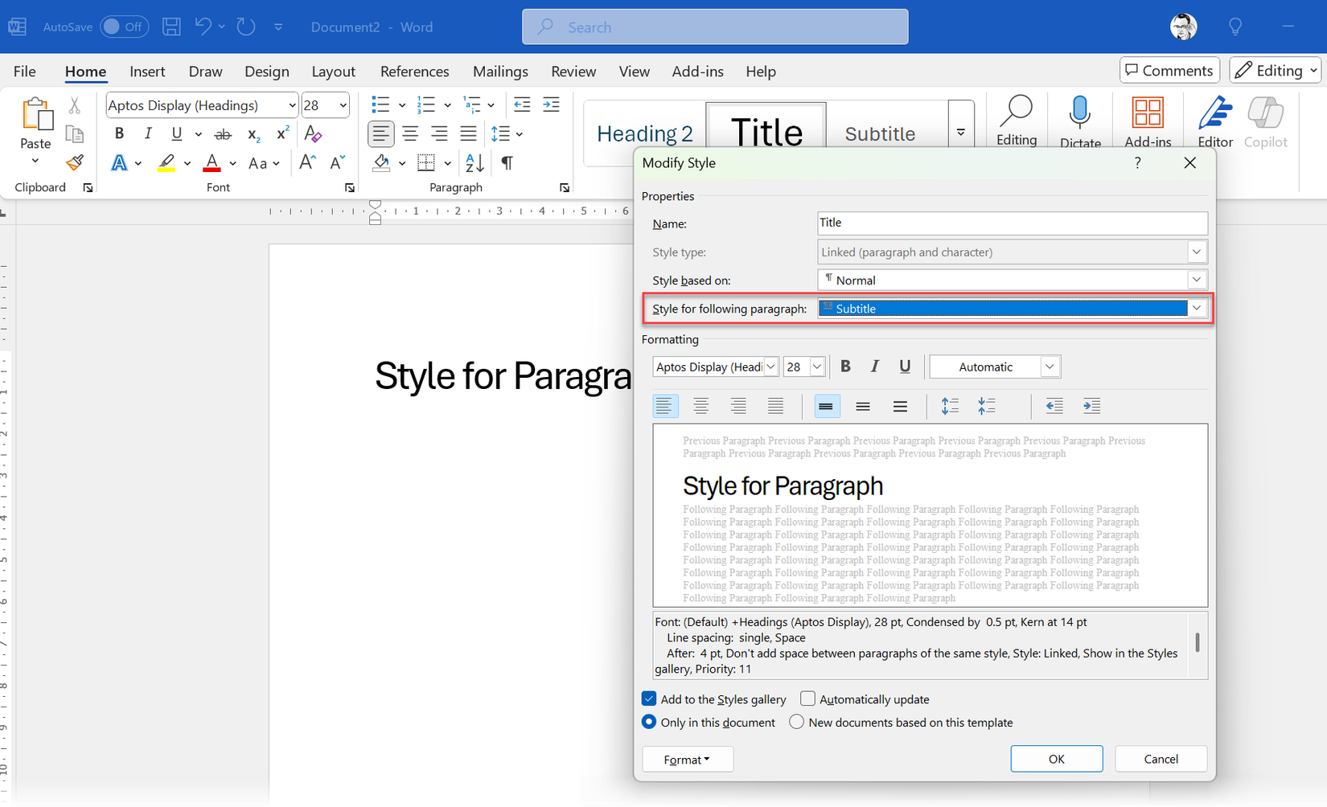The width and height of the screenshot is (1327, 807).
Task: Open the Dictate tool
Action: (1080, 121)
